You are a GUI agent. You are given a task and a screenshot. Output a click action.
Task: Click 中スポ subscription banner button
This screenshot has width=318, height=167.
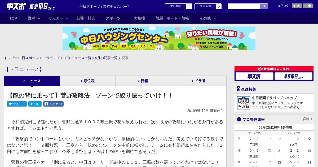[254, 76]
